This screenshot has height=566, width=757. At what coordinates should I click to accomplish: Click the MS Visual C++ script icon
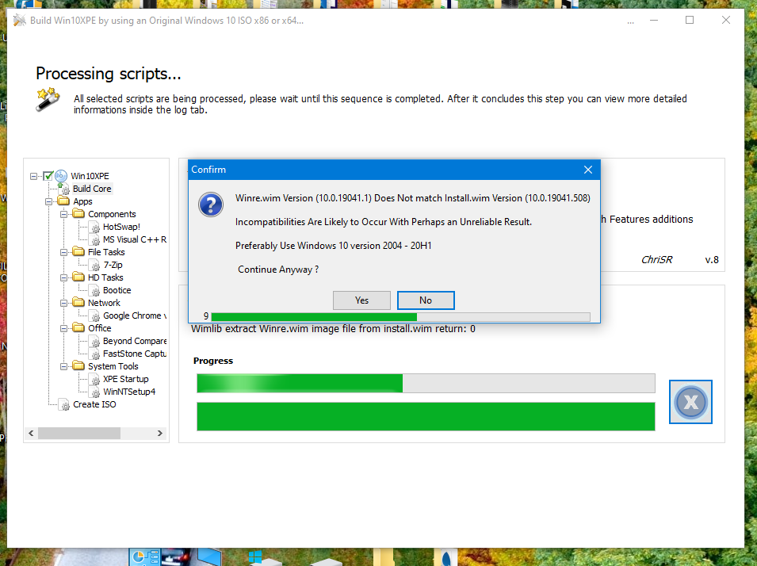[95, 239]
